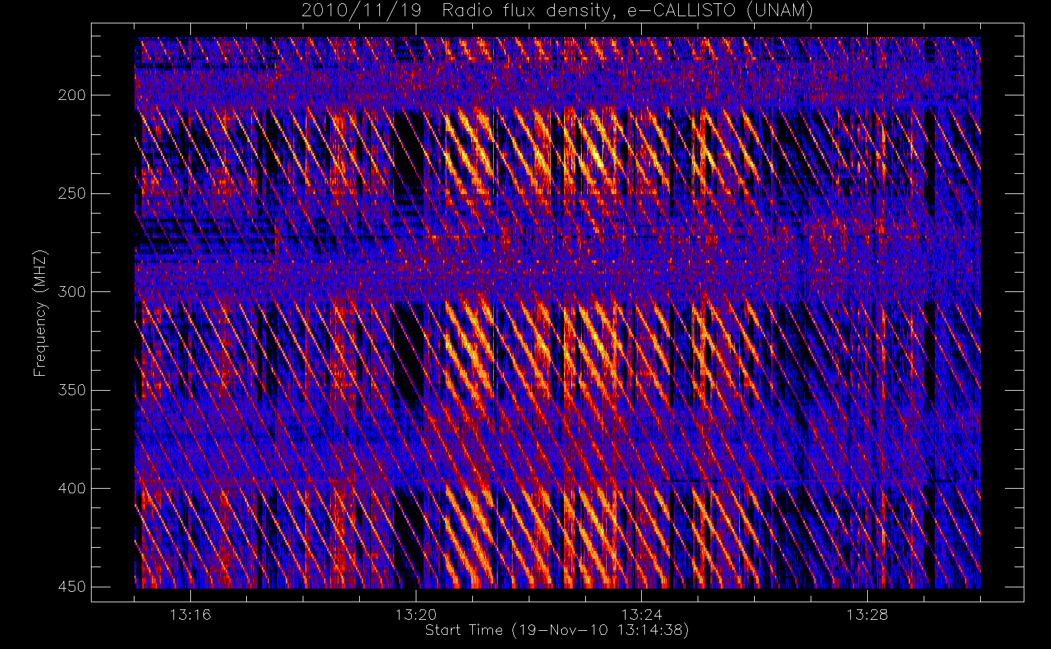This screenshot has width=1051, height=649.
Task: Click the plot title "Radio flux density, e-CALLISTO (UNAM)"
Action: [627, 11]
